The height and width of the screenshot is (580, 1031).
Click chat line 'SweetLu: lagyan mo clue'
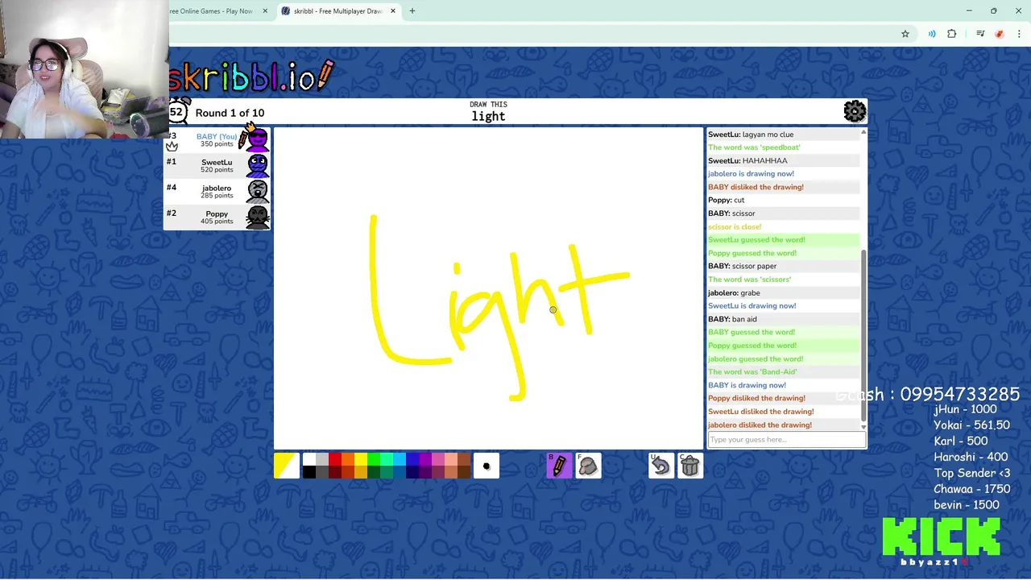click(x=783, y=135)
